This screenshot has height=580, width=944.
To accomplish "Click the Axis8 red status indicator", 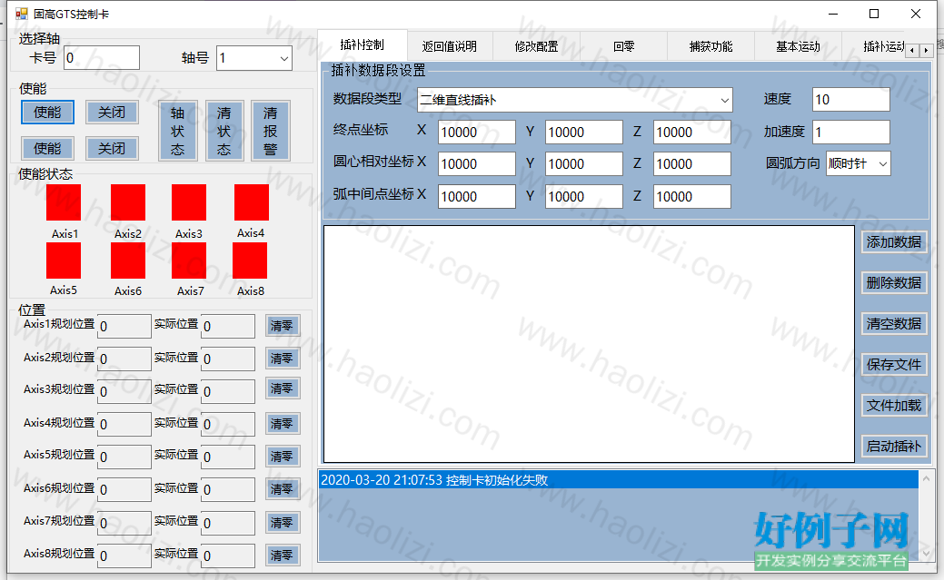I will point(250,261).
